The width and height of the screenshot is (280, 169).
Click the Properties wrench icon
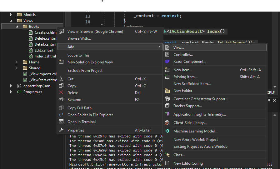point(61,130)
